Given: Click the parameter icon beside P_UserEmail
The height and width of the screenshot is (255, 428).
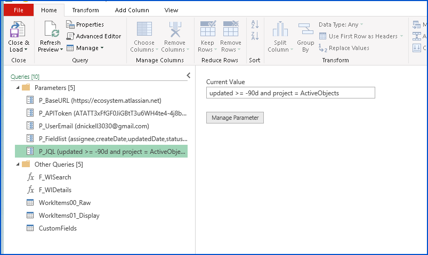Looking at the screenshot, I should 30,126.
